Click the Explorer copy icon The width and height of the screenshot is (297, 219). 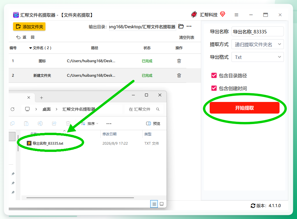point(12,123)
